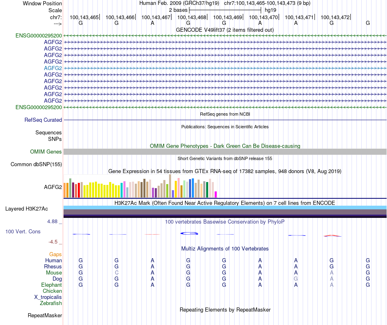The height and width of the screenshot is (325, 387).
Task: Click the 100,143,468 ruler coordinate
Action: pos(191,17)
